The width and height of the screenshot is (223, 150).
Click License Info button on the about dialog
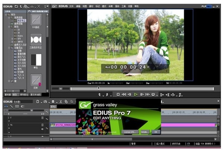pos(130,132)
